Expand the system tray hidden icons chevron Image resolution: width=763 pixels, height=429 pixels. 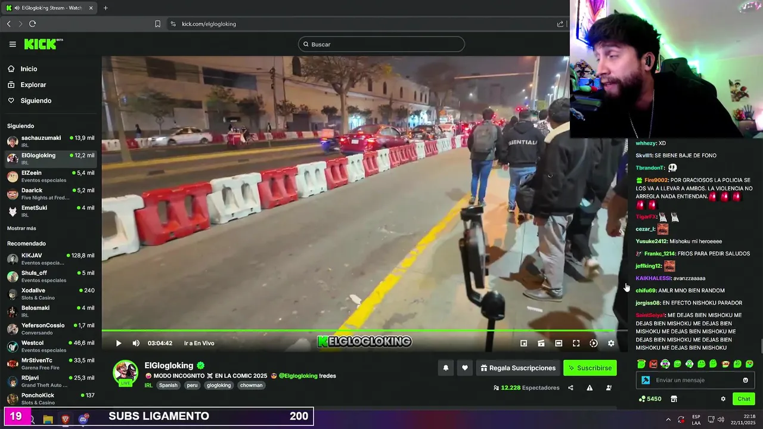(x=668, y=419)
